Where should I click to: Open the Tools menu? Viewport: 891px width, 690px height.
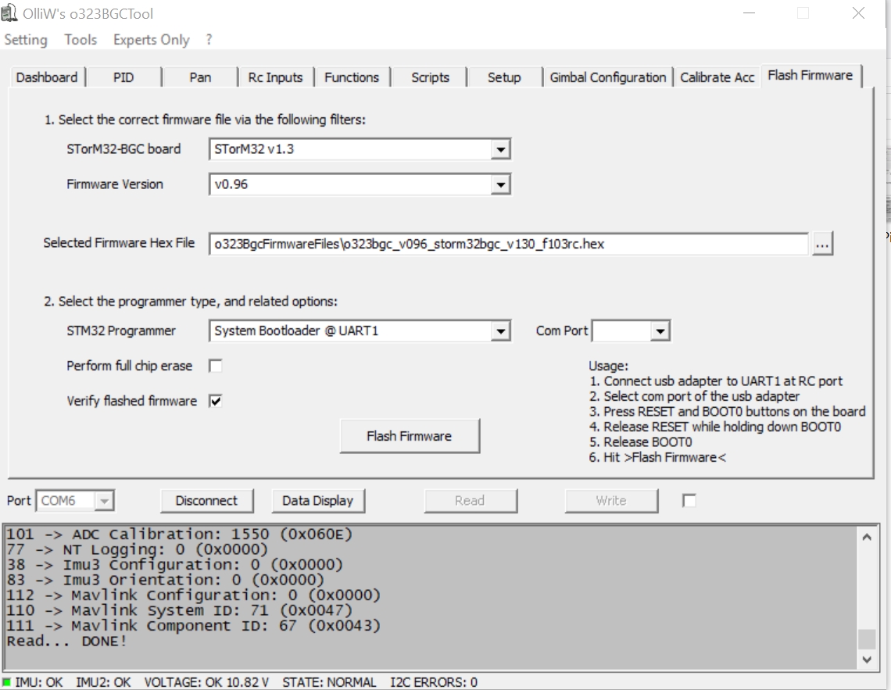click(x=81, y=40)
